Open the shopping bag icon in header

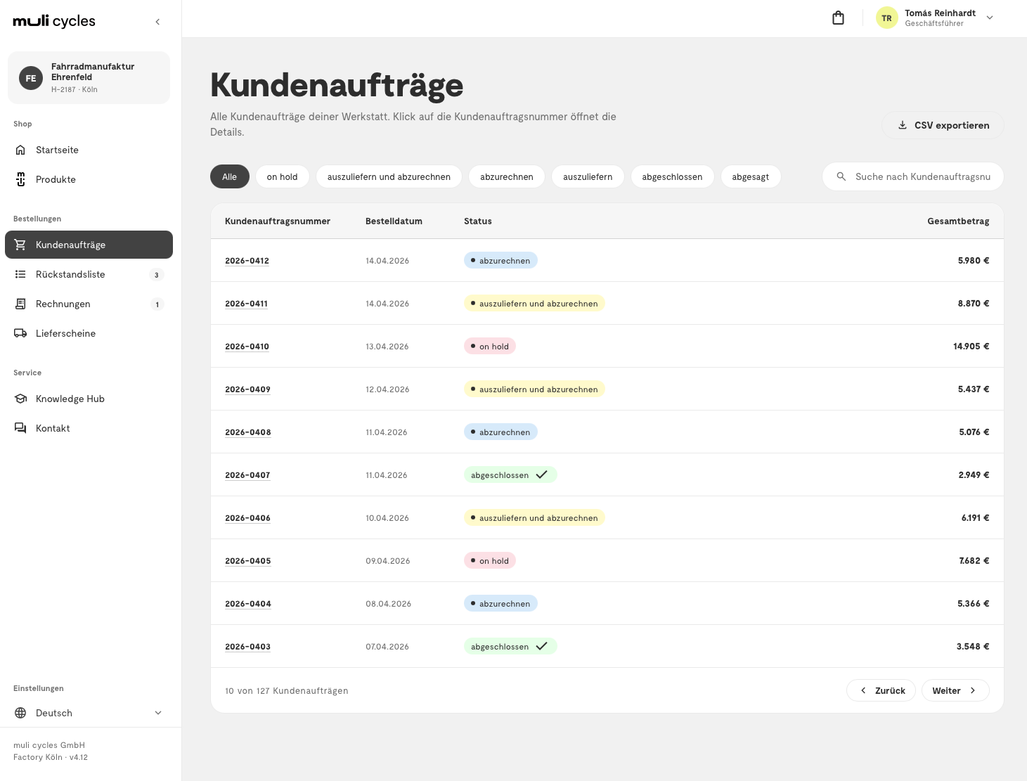838,18
